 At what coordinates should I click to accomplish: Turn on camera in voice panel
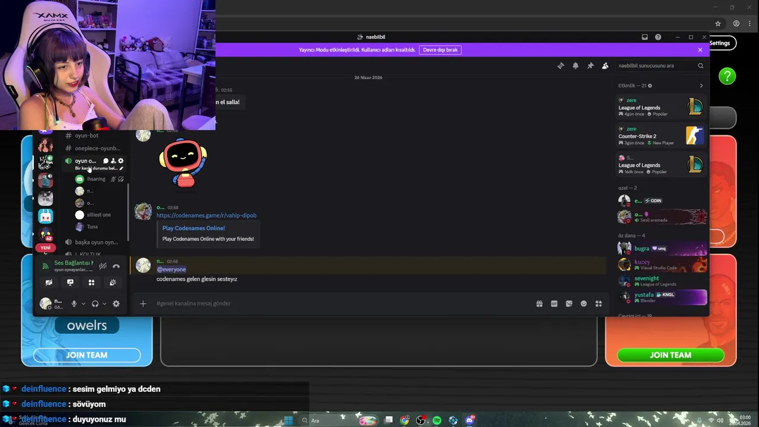[x=49, y=283]
